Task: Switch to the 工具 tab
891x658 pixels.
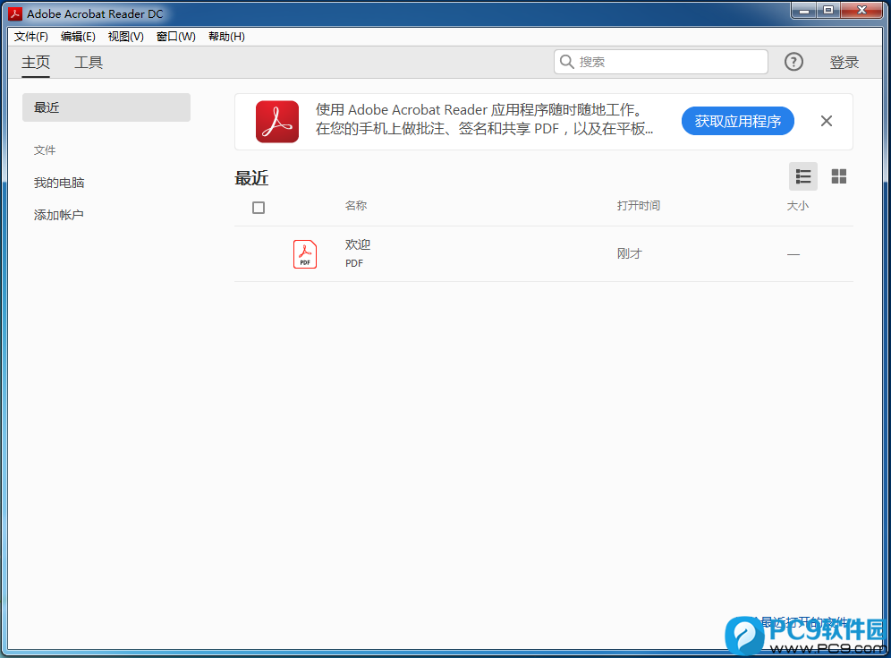Action: tap(89, 62)
